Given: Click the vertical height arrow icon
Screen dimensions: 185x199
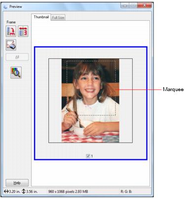Looking at the screenshot, I should point(24,192).
